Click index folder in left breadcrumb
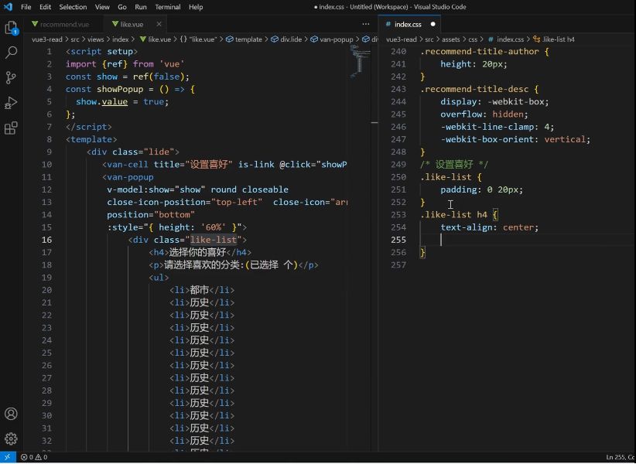This screenshot has height=464, width=636. pyautogui.click(x=121, y=39)
